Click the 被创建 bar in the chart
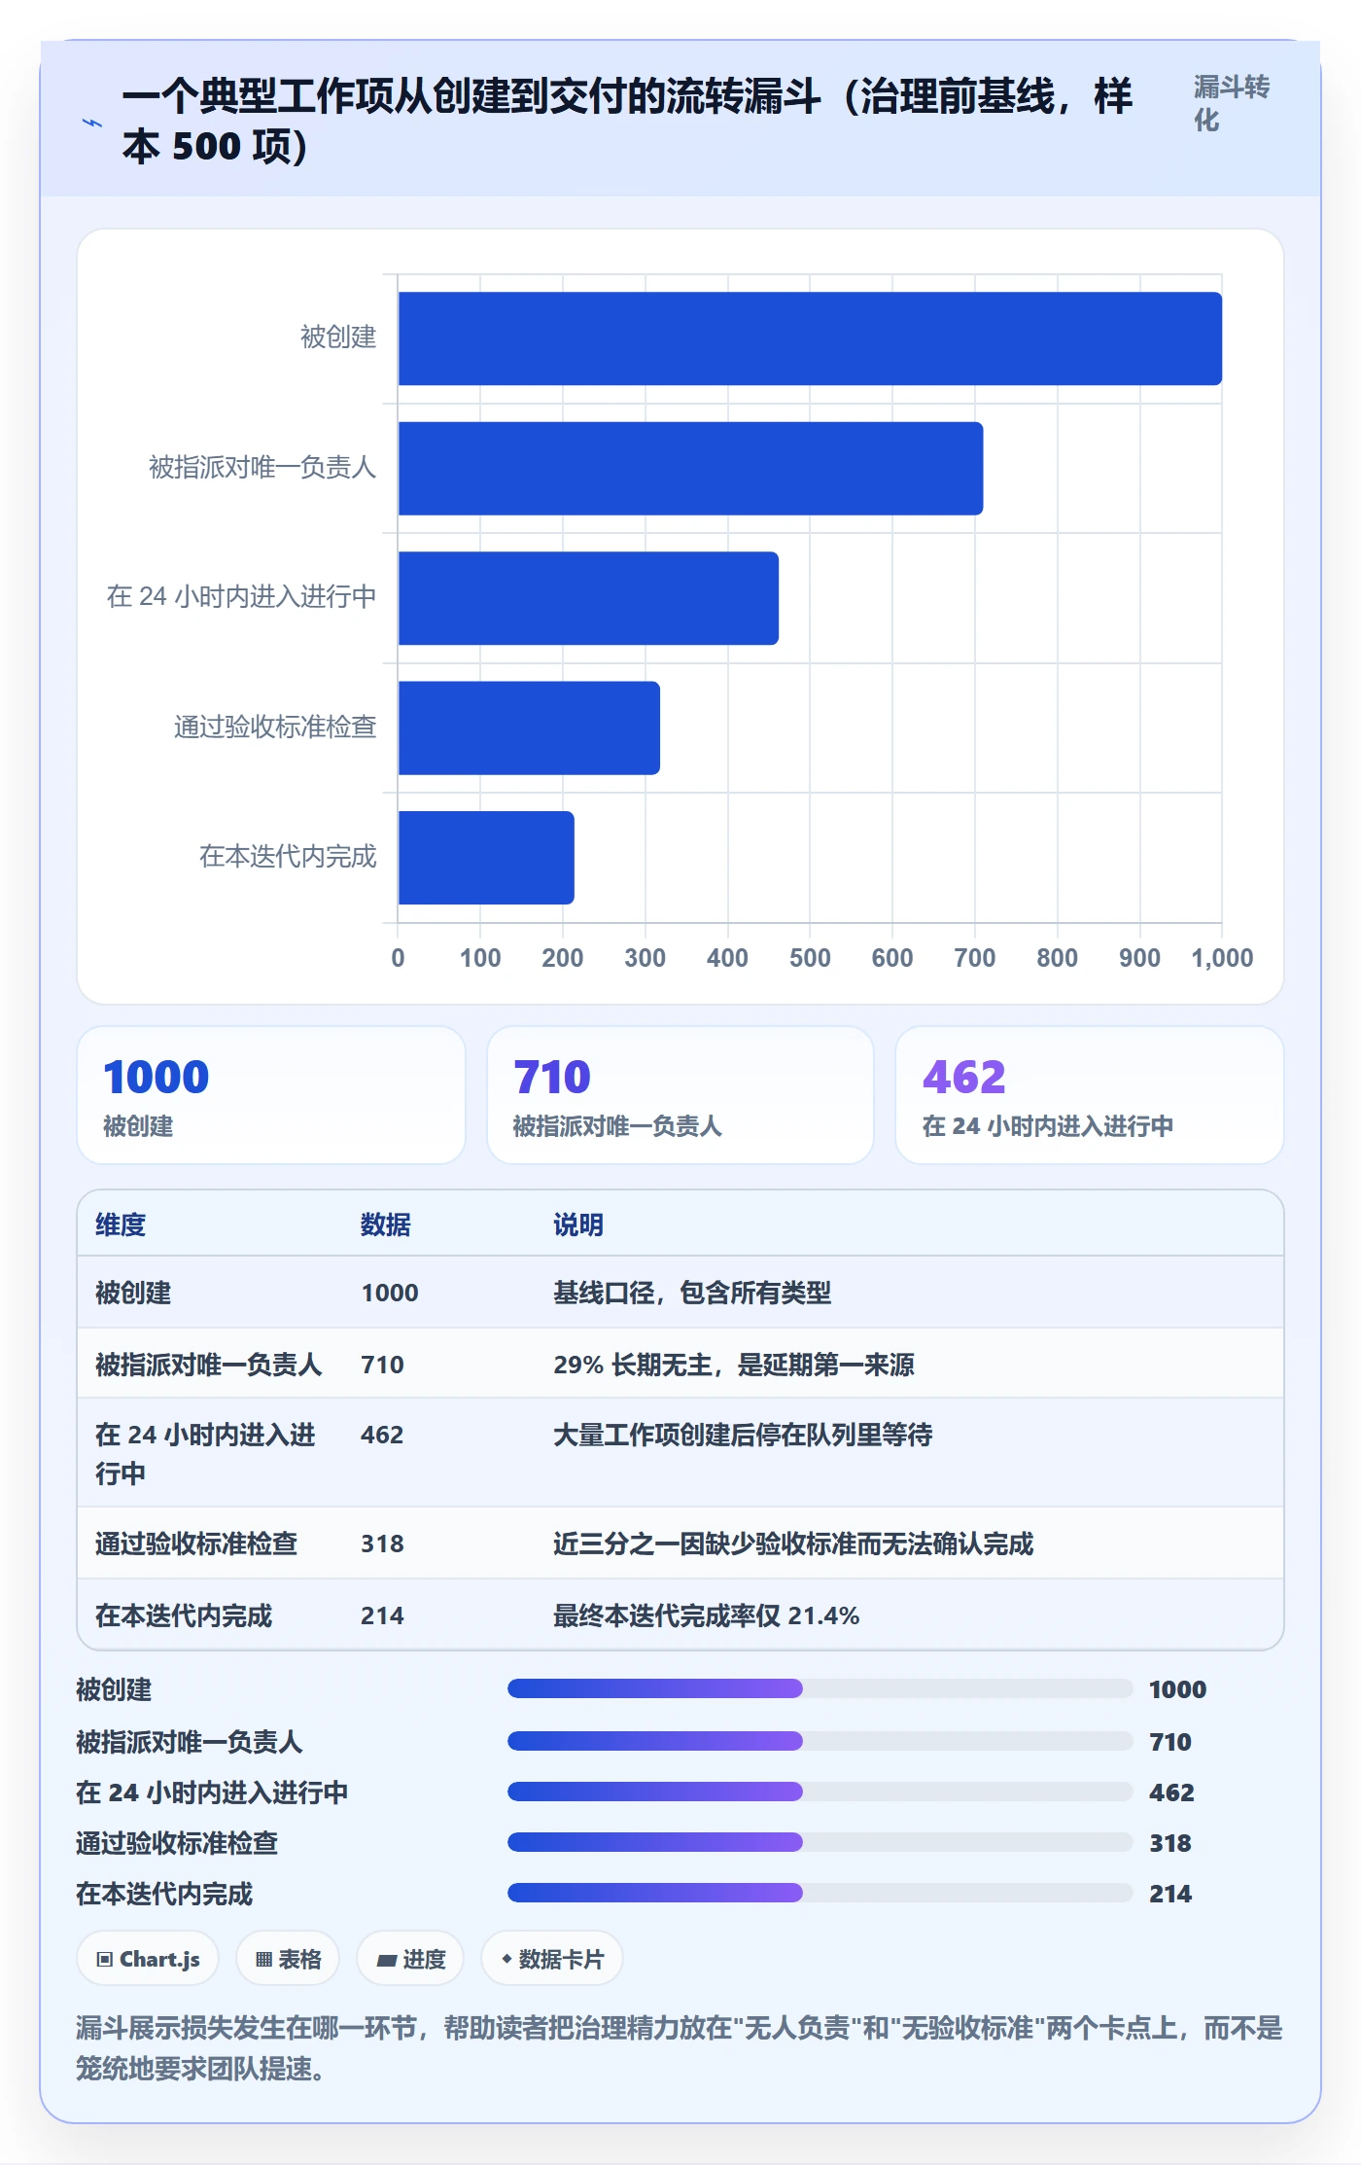 pos(810,338)
